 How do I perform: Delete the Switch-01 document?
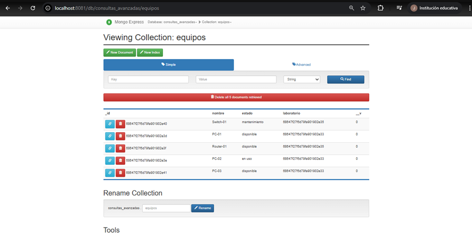coord(120,124)
